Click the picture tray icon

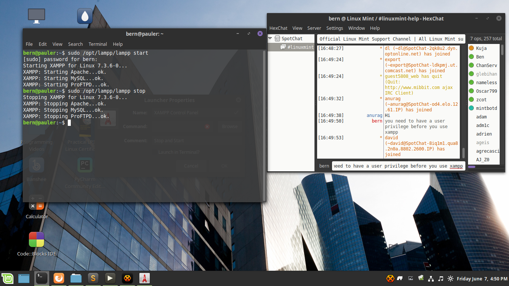pos(411,279)
